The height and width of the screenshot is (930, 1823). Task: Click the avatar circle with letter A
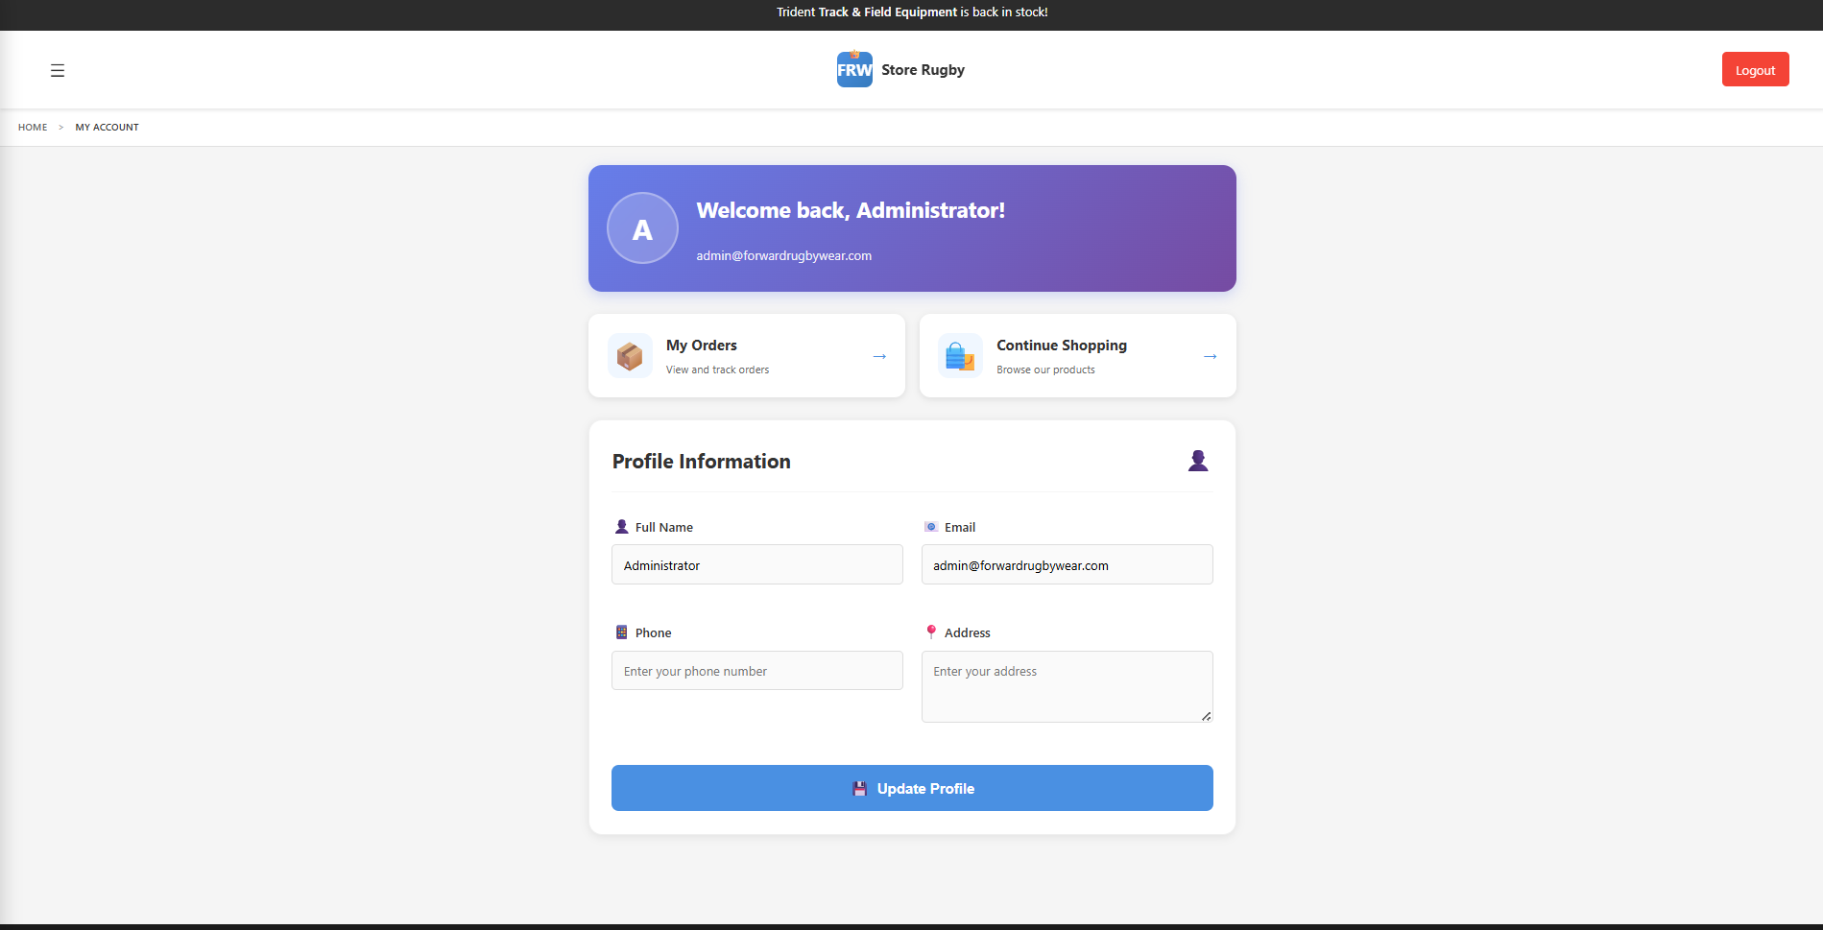tap(642, 228)
